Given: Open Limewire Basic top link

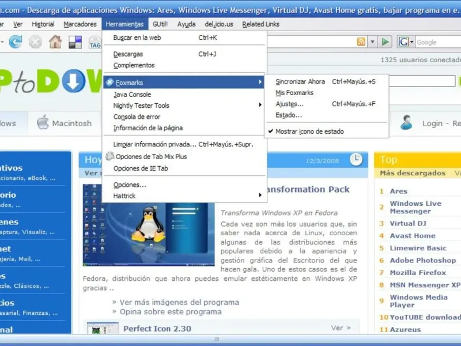Looking at the screenshot, I should (418, 248).
